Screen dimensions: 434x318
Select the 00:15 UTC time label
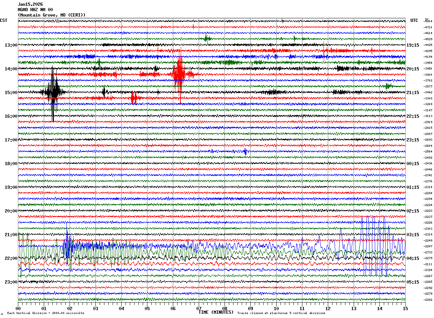point(413,164)
